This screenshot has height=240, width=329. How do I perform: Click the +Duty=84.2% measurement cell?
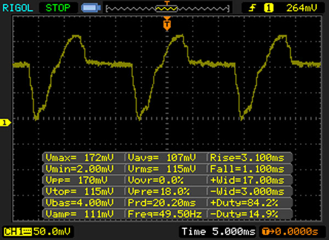tap(249, 201)
